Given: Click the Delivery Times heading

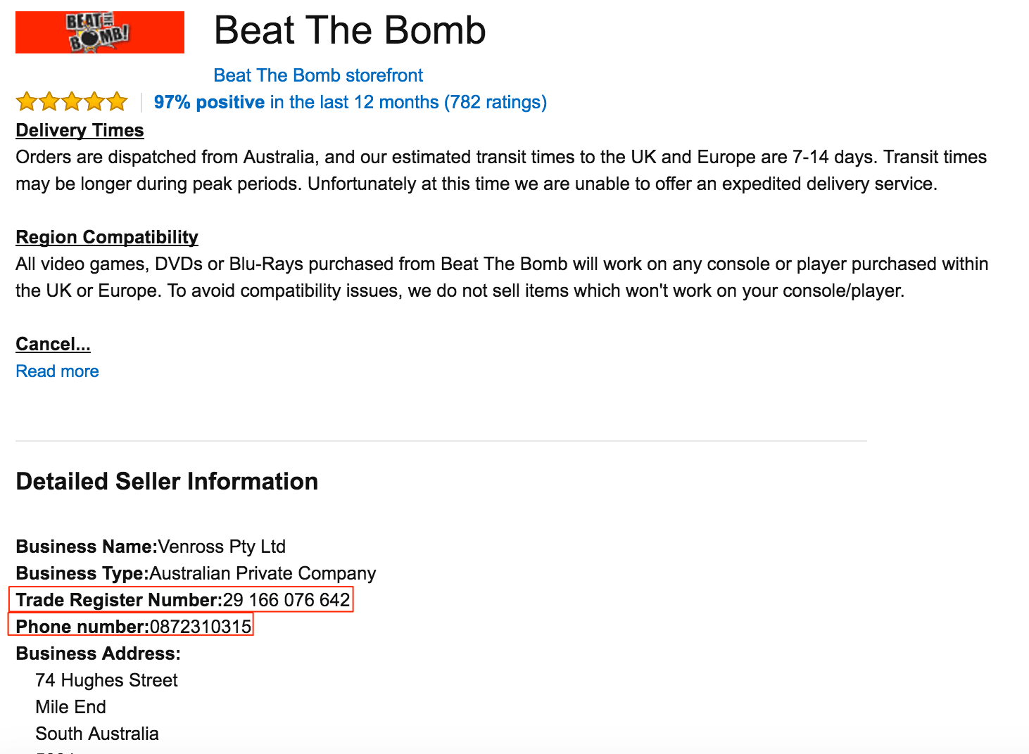Looking at the screenshot, I should click(80, 131).
